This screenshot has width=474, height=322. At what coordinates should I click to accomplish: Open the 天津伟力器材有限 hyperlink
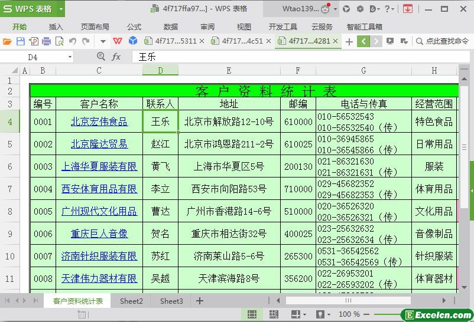(x=99, y=278)
